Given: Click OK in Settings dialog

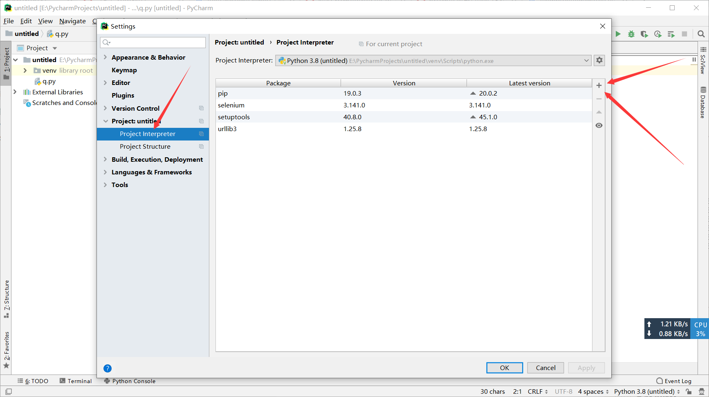Looking at the screenshot, I should (505, 368).
